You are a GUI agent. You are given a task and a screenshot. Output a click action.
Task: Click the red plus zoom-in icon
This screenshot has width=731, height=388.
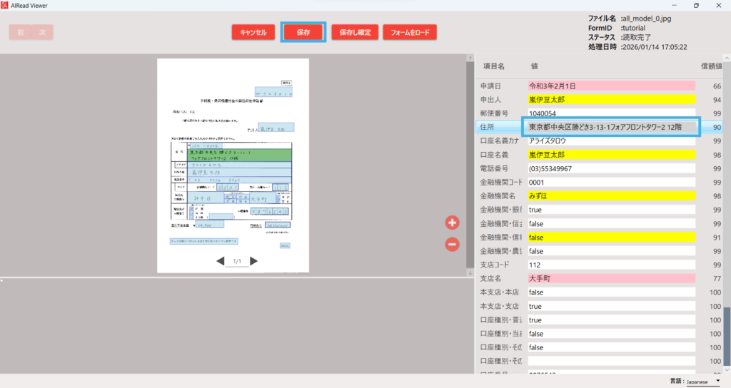[452, 223]
